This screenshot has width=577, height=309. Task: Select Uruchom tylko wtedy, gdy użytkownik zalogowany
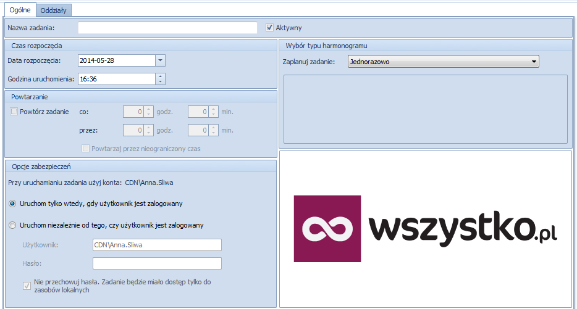12,204
